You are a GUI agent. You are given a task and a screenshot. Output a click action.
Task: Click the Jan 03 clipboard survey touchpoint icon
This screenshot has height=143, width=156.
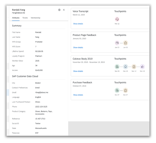(x=125, y=43)
